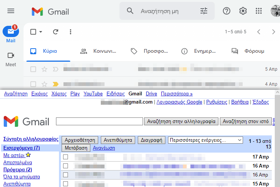Click the Έξοδος sign-out link

tap(261, 102)
